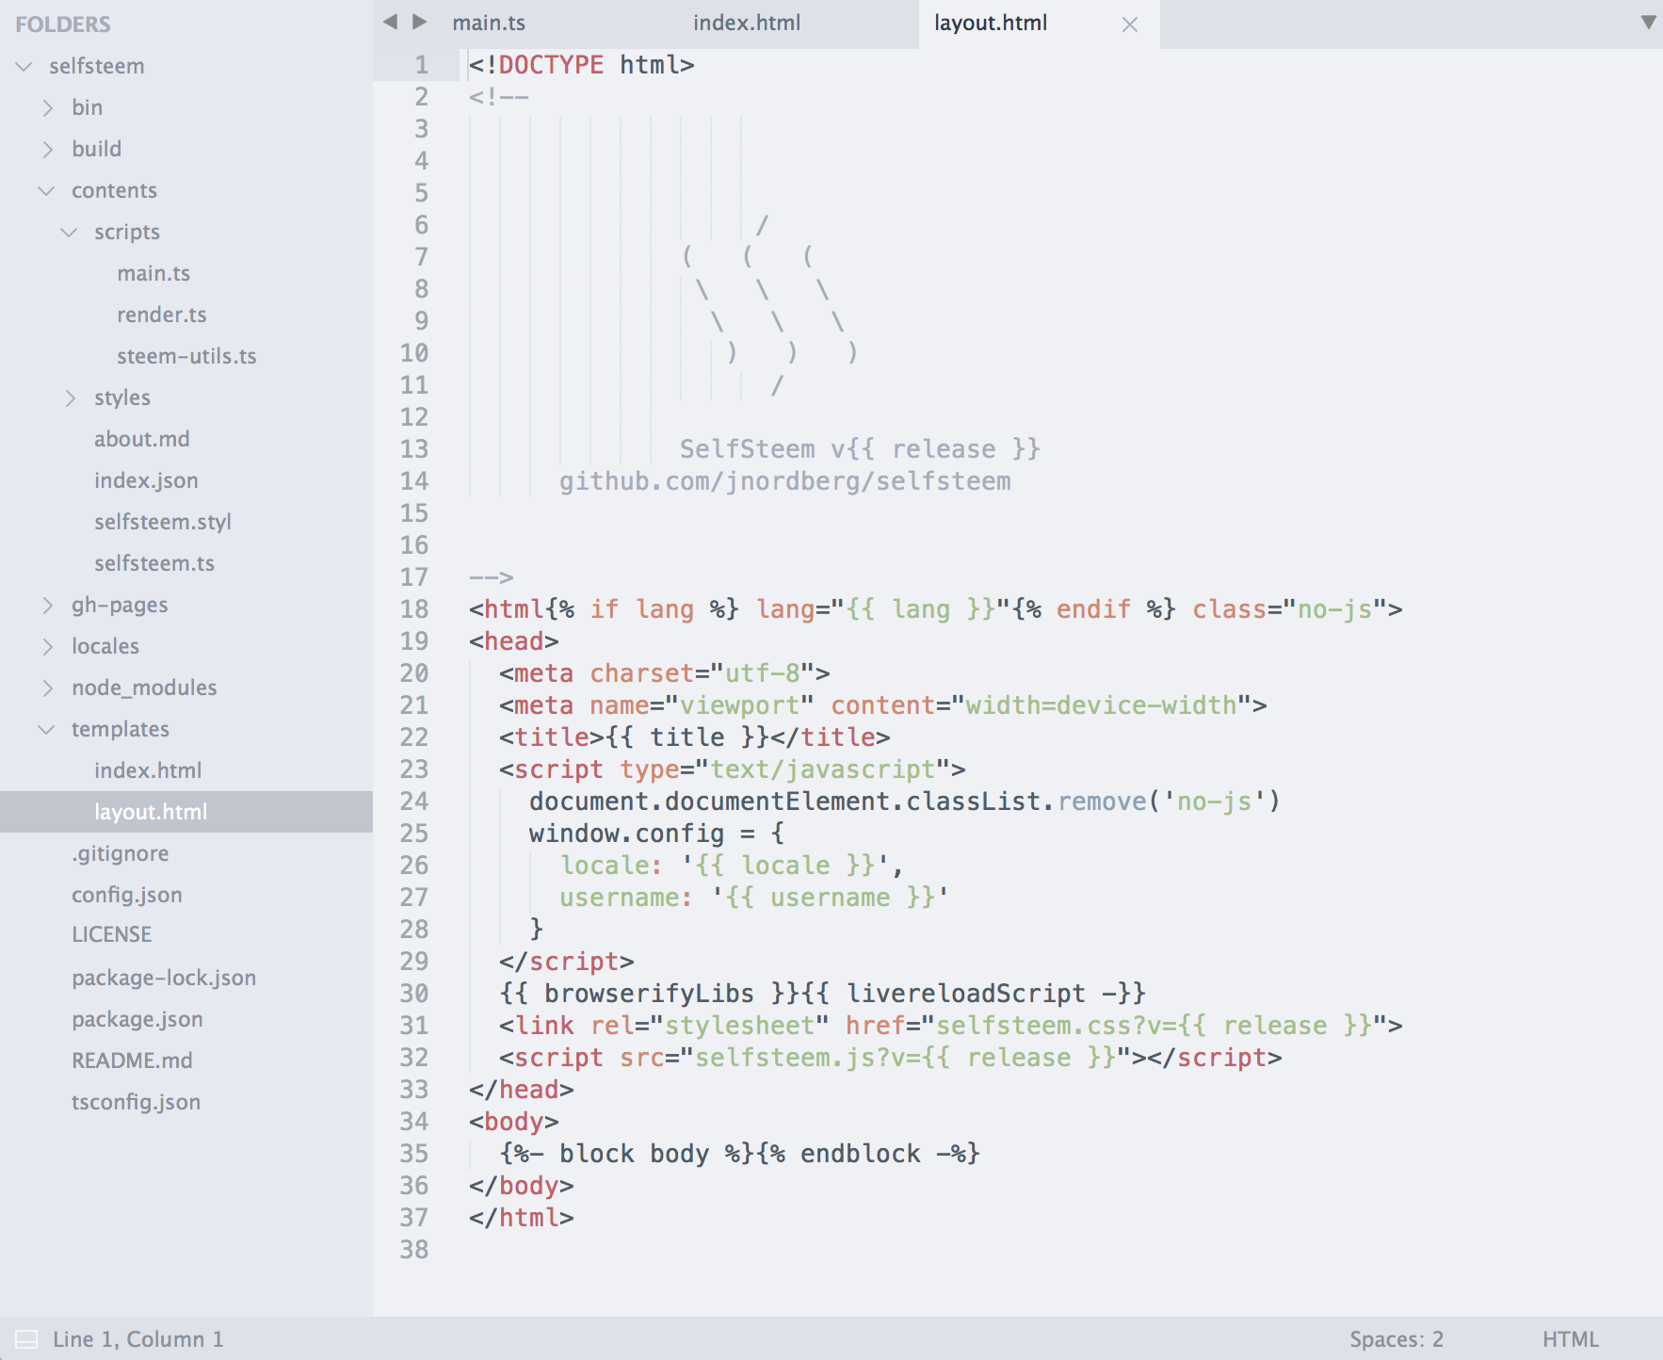
Task: Place cursor on the DOCTYPE line
Action: 582,65
